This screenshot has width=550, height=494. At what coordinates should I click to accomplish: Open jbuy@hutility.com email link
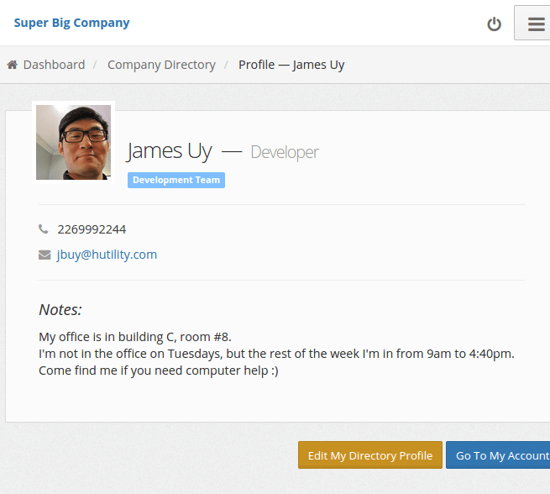click(x=107, y=255)
